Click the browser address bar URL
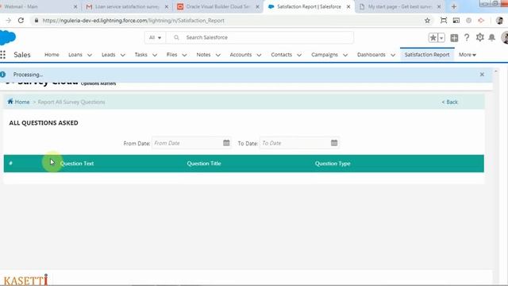Viewport: 508px width, 286px height. point(133,21)
